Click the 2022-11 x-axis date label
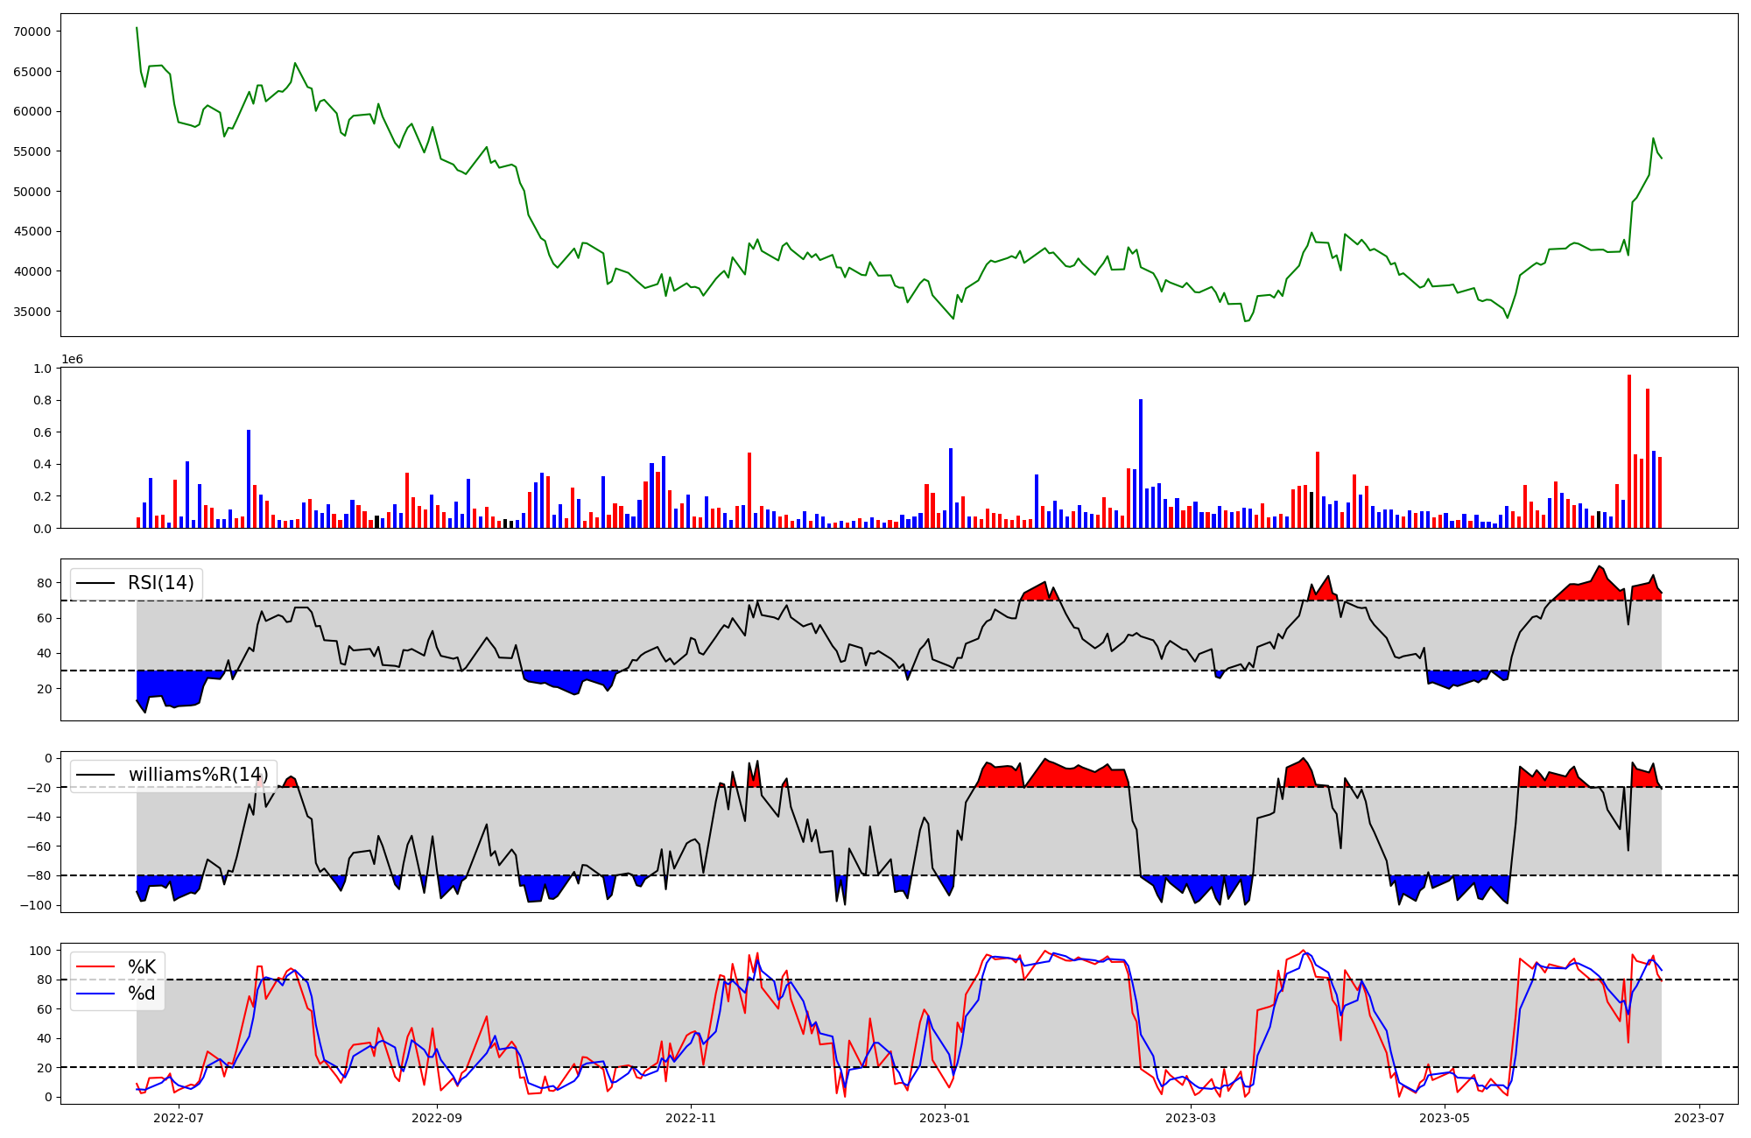Viewport: 1751px width, 1138px height. 692,1118
